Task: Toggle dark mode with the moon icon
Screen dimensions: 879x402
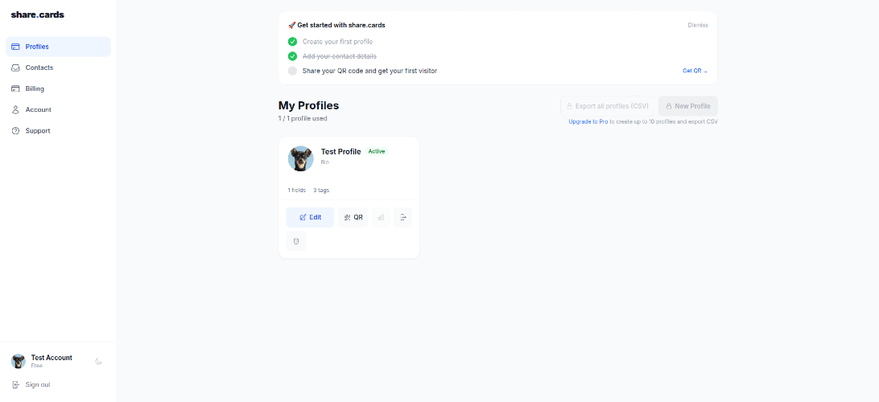Action: [x=98, y=362]
